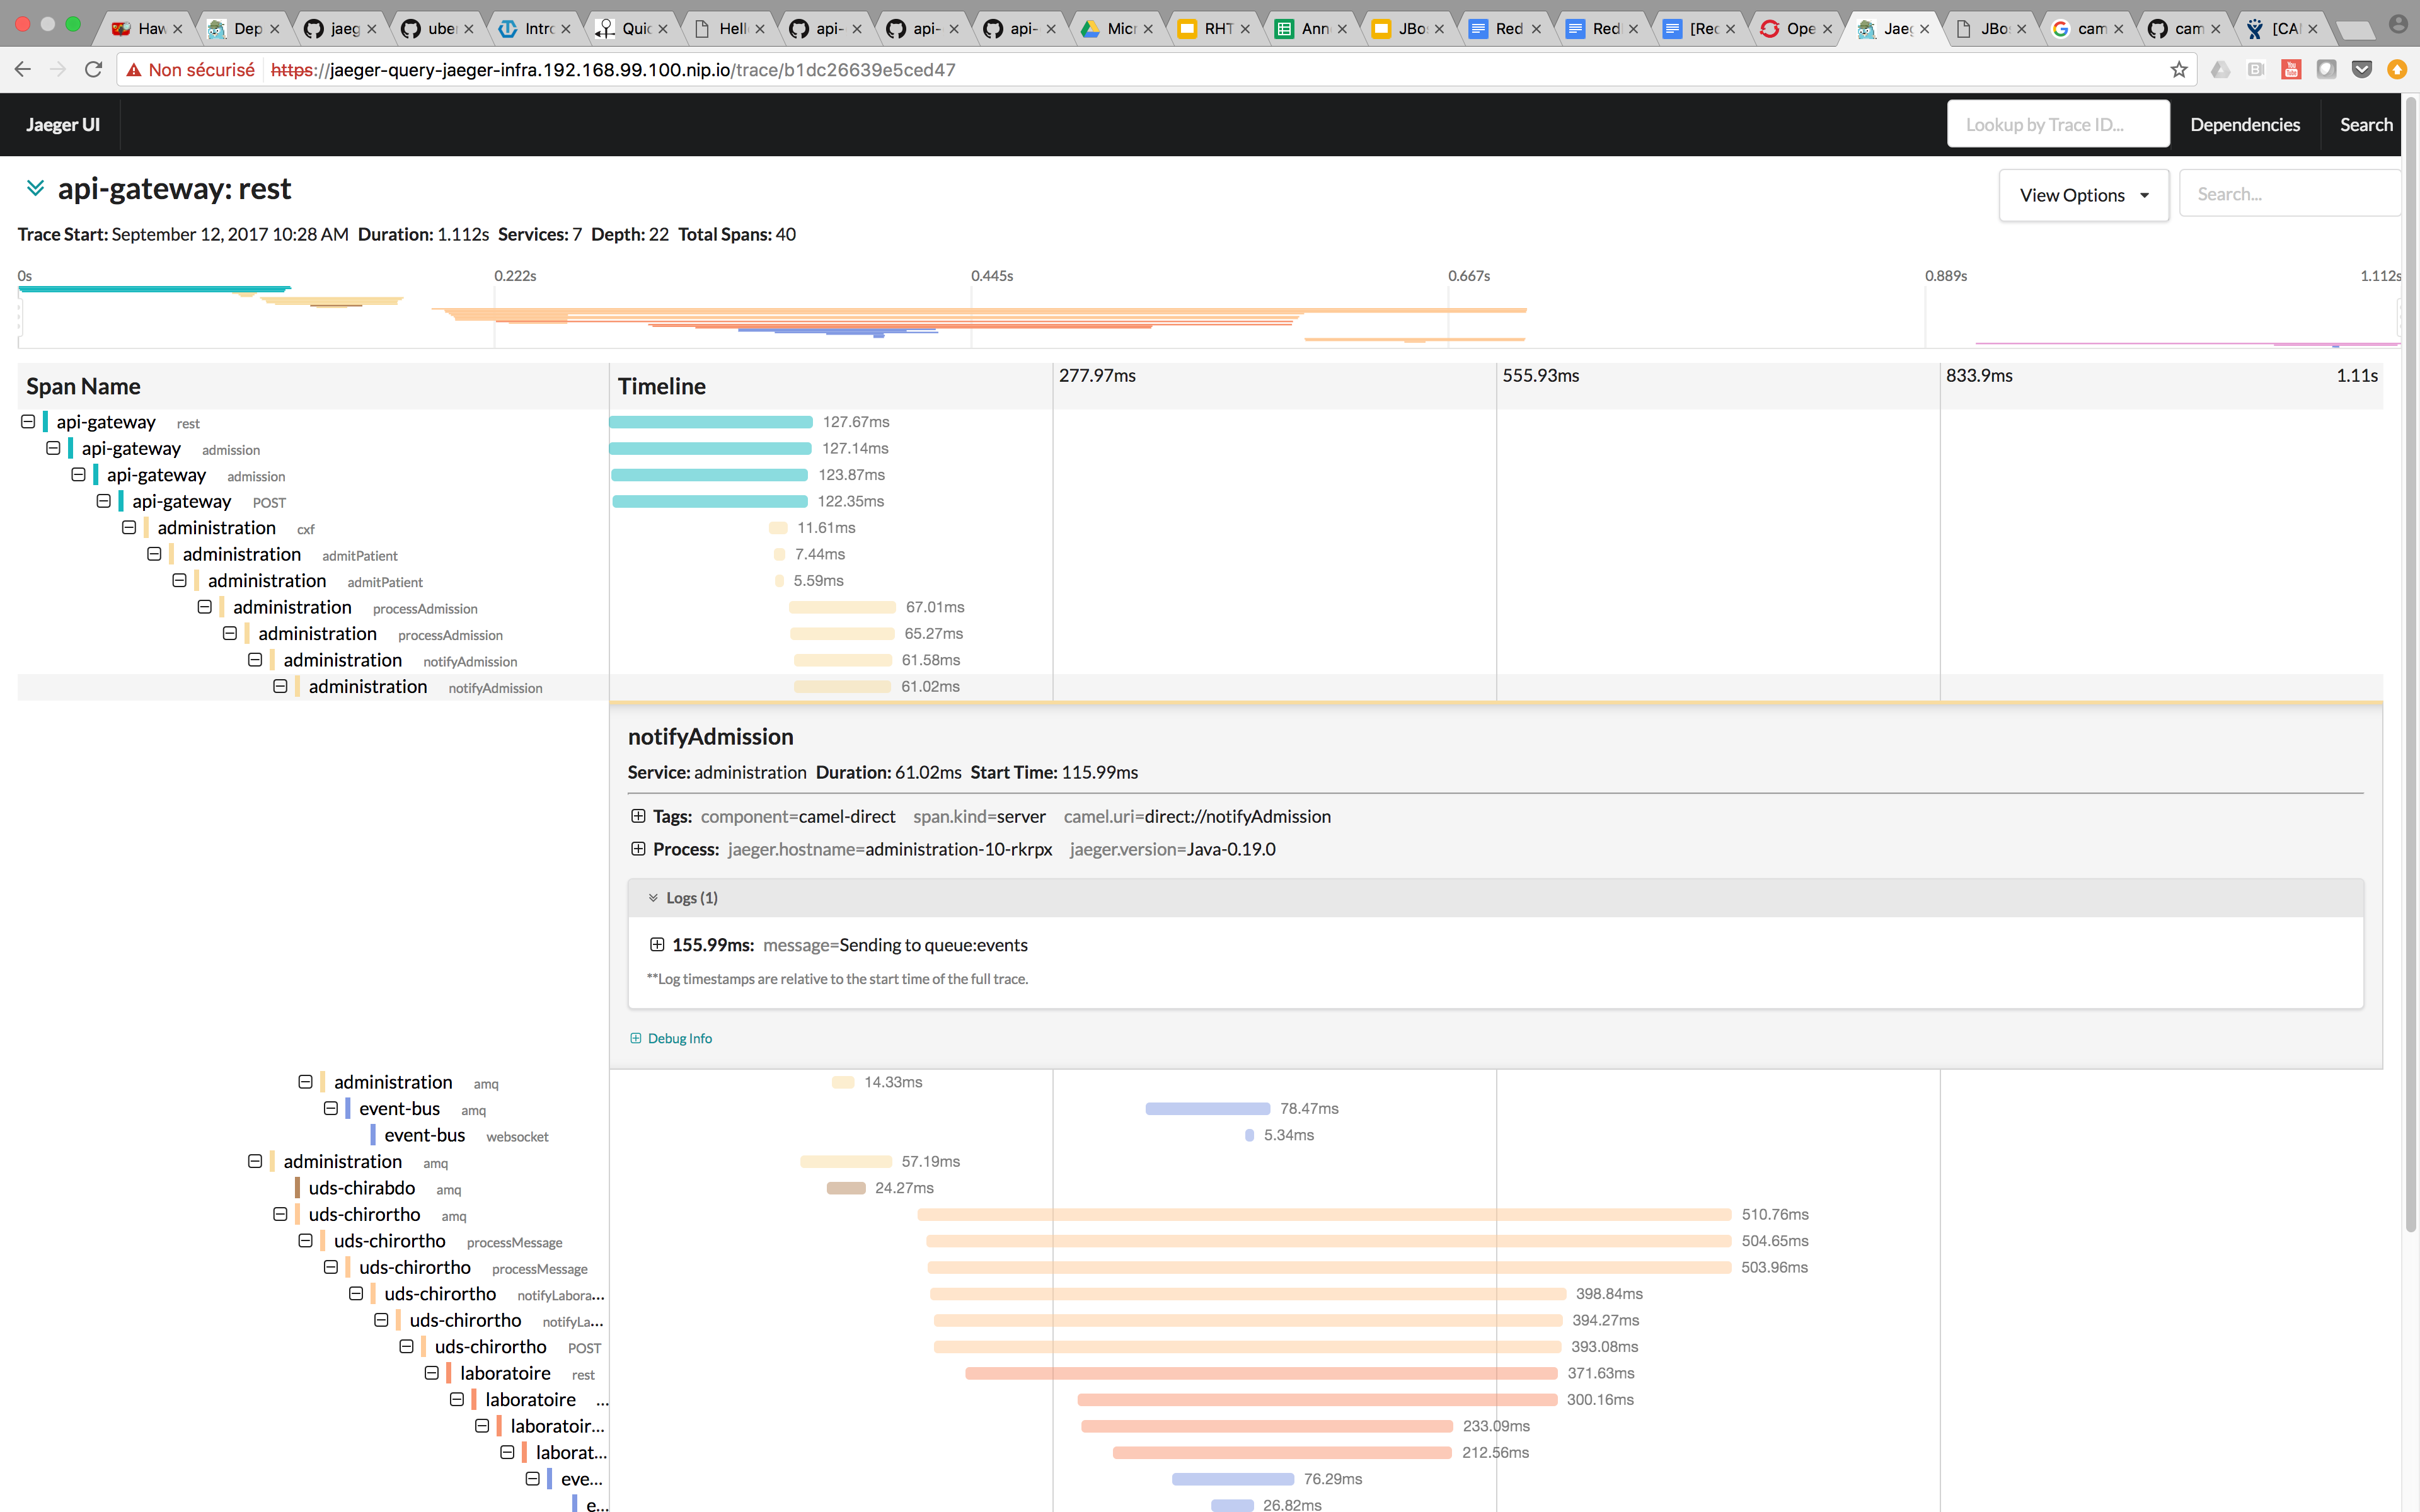Expand the 155.99ms log entry plus icon
Viewport: 2420px width, 1512px height.
coord(657,944)
